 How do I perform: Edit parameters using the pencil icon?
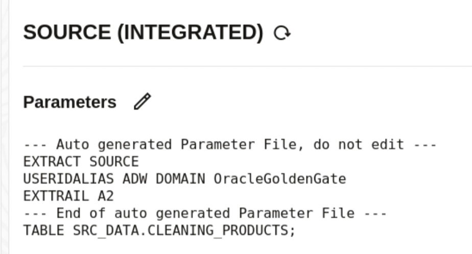click(x=143, y=102)
